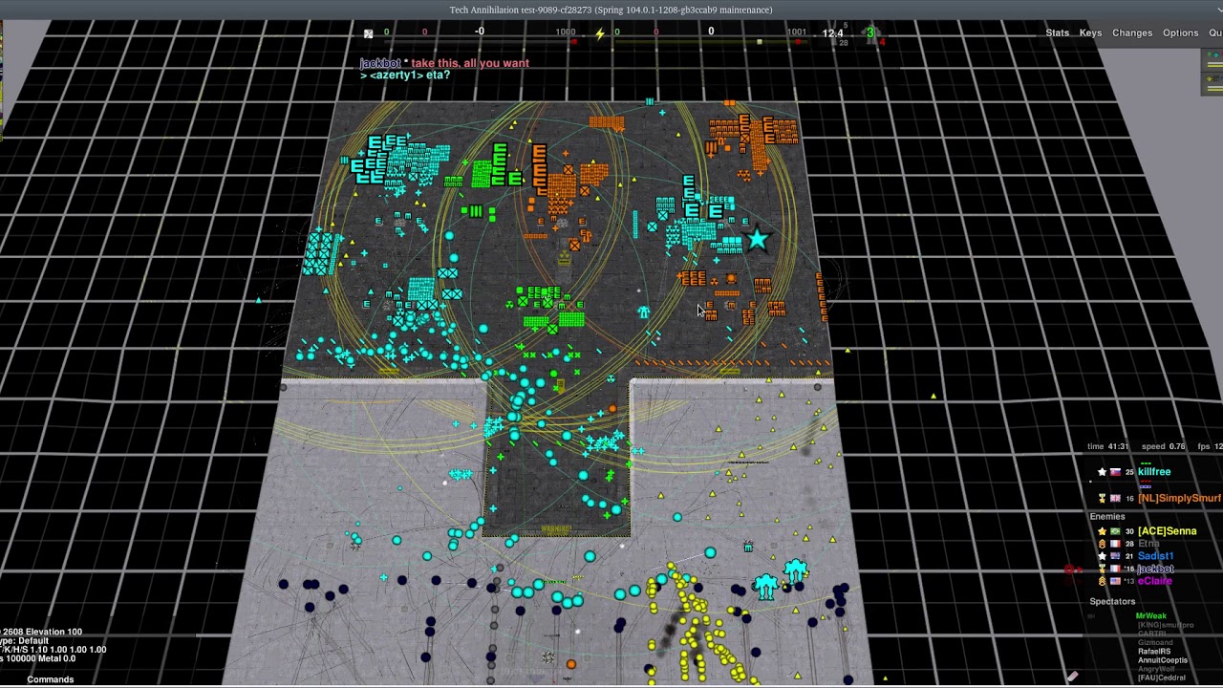Click the trophy rank icon beside [NL]SimplySmurf
1223x688 pixels.
tap(1102, 498)
